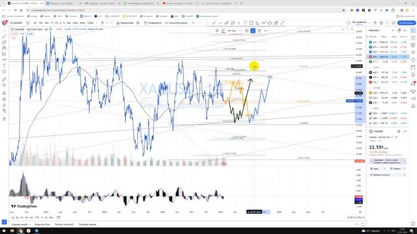
Task: Pick the favorite horizontal line tool
Action: [x=220, y=23]
